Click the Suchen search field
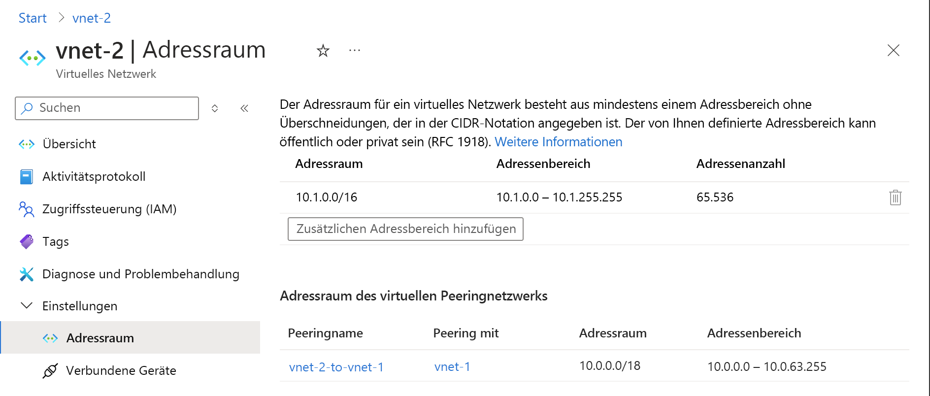The width and height of the screenshot is (930, 396). coord(107,108)
